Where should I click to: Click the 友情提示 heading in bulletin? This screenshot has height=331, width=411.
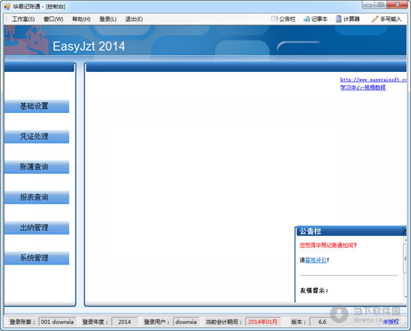coord(314,291)
